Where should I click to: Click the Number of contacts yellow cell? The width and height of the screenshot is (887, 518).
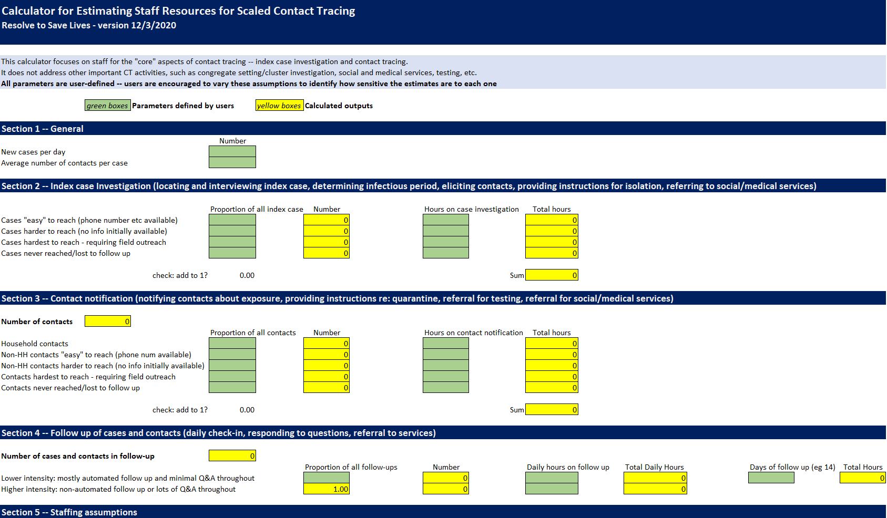pos(107,320)
